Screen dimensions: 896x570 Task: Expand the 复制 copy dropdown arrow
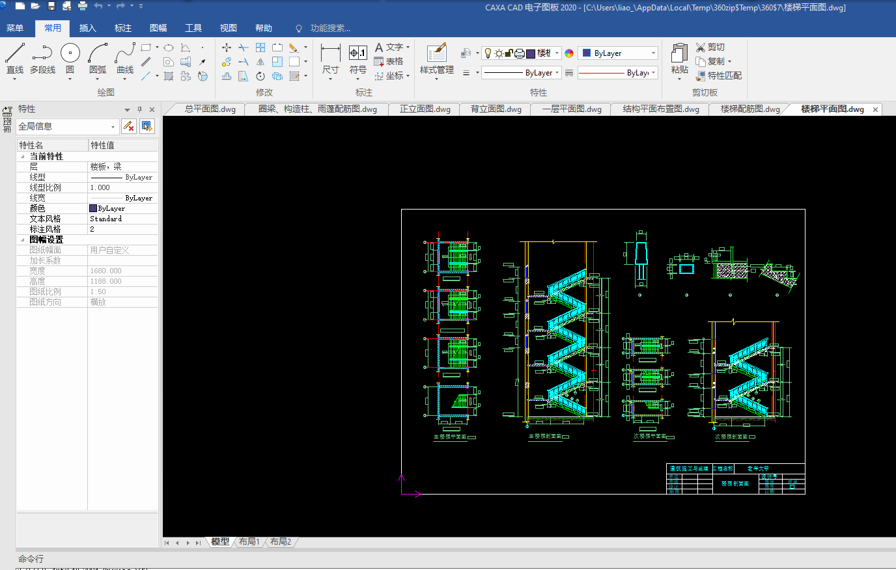pyautogui.click(x=730, y=62)
